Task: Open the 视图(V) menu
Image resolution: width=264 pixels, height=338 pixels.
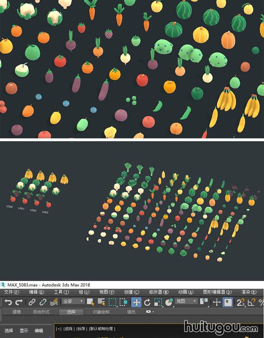Action: (107, 292)
